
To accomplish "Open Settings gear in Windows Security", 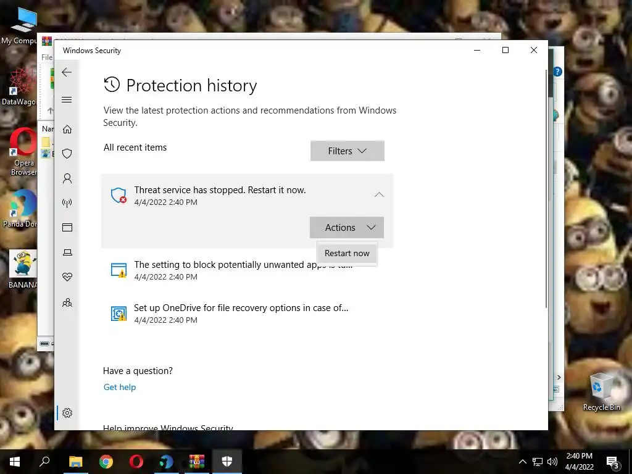I will coord(67,413).
